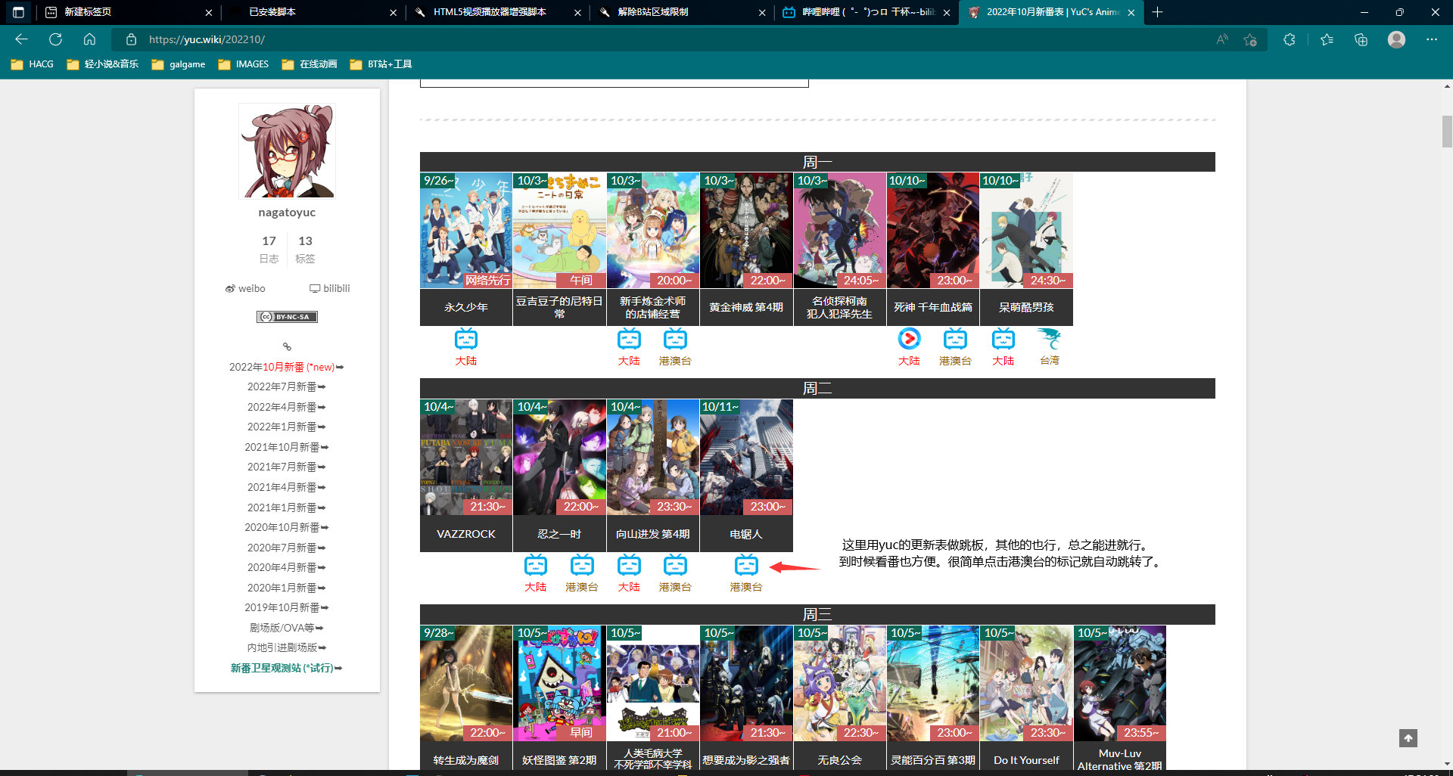Open the browser extensions icon
1453x776 pixels.
[1290, 39]
